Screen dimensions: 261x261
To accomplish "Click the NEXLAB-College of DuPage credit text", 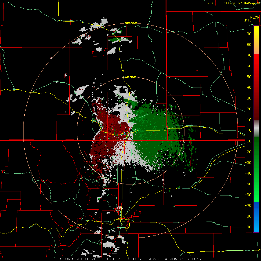I will click(x=233, y=3).
